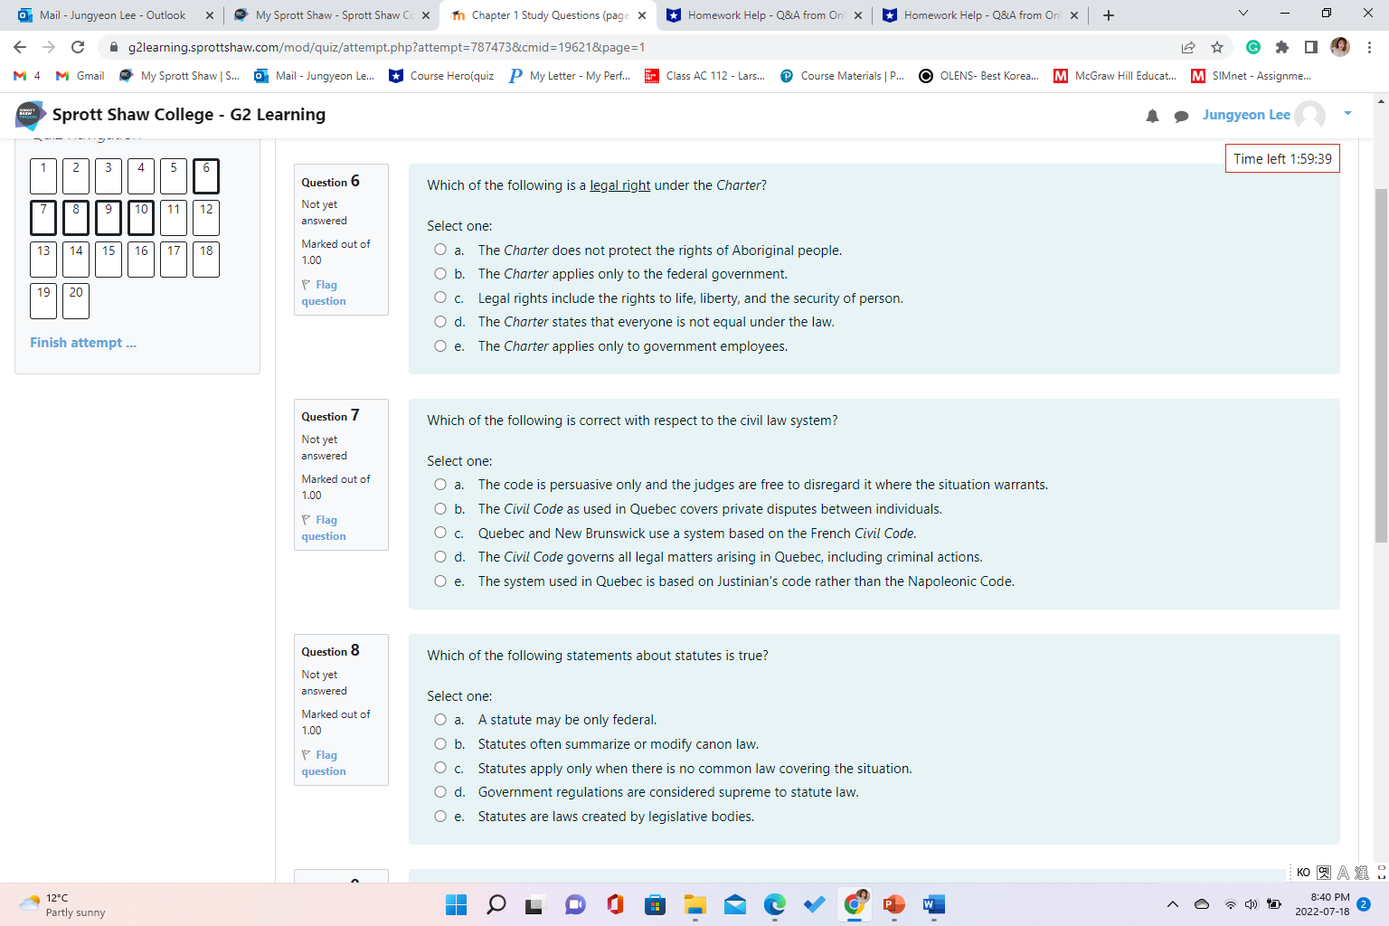Choose option e for Question 6

pyautogui.click(x=440, y=345)
